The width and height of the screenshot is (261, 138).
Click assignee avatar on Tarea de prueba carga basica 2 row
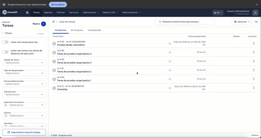click(x=170, y=70)
